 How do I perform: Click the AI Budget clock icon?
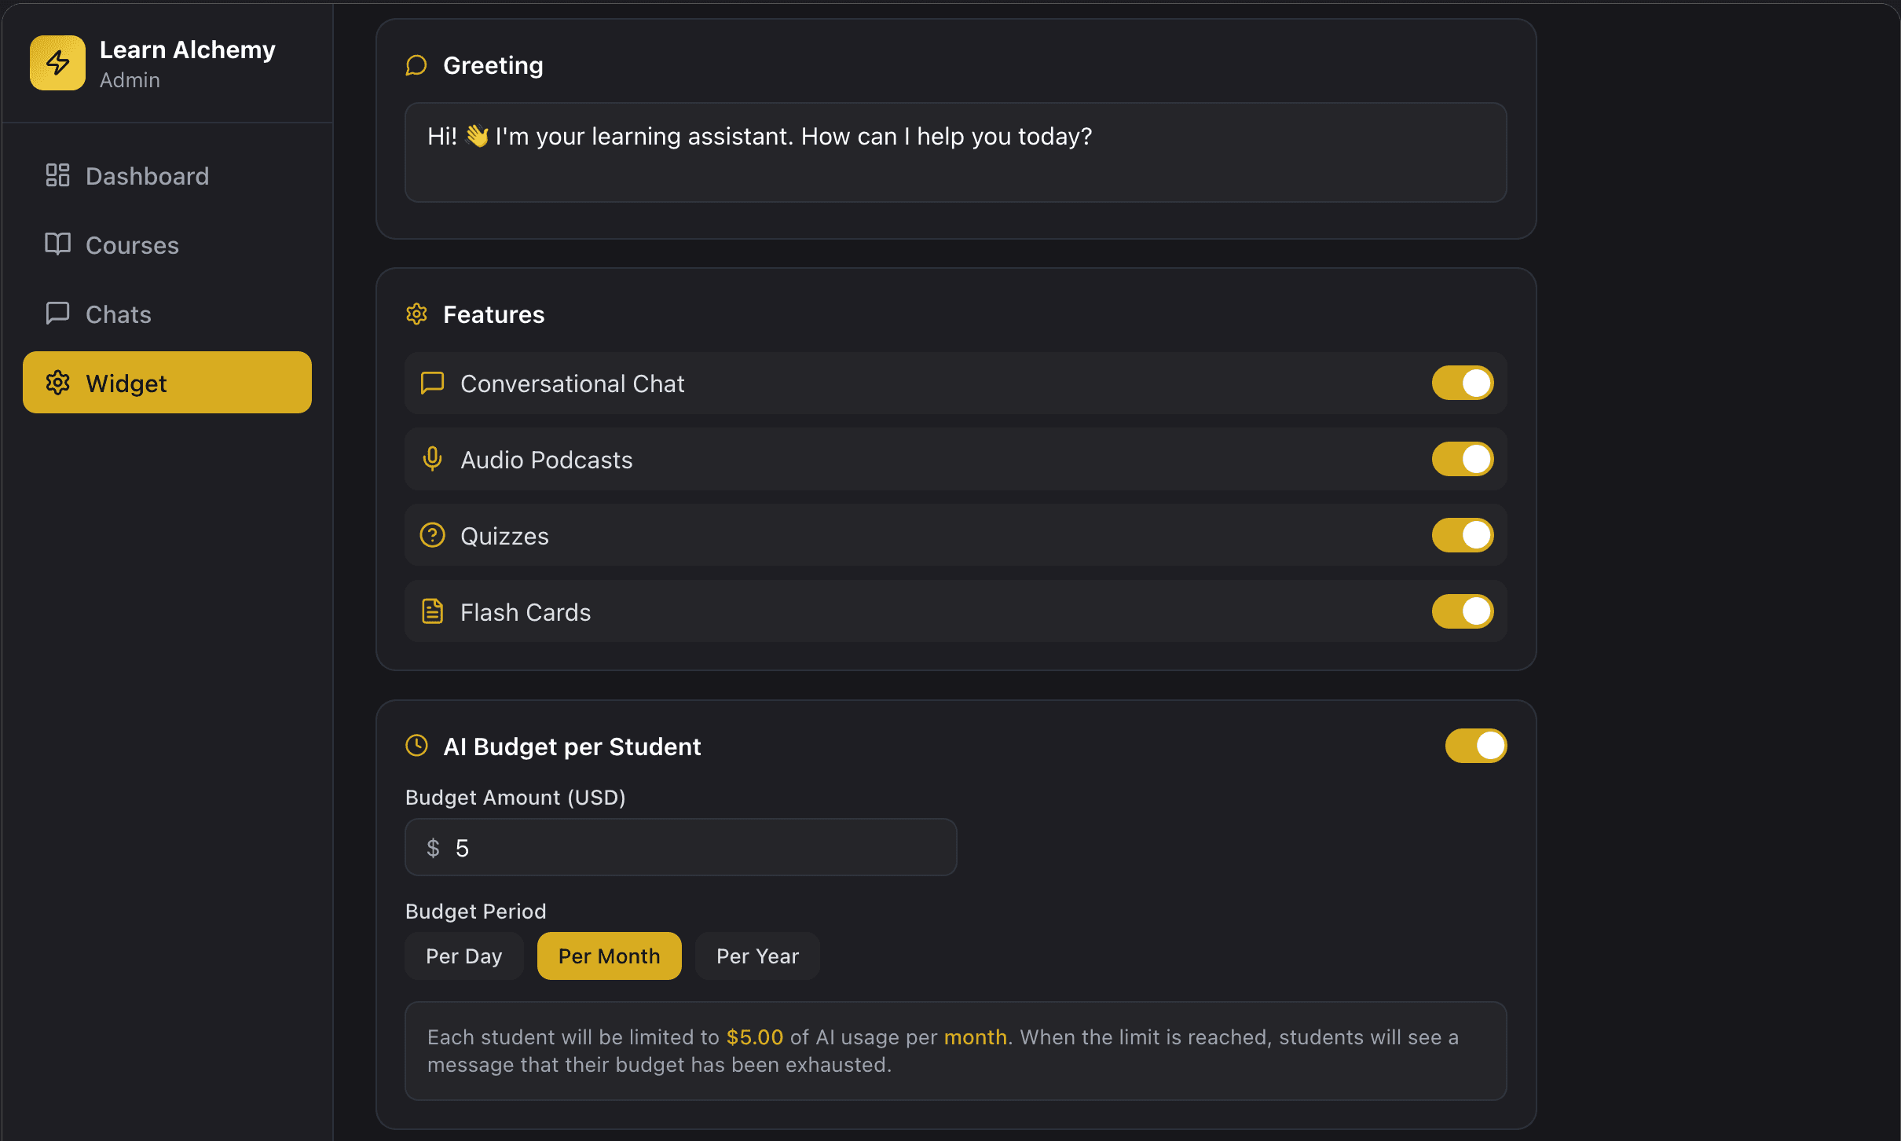click(x=416, y=745)
